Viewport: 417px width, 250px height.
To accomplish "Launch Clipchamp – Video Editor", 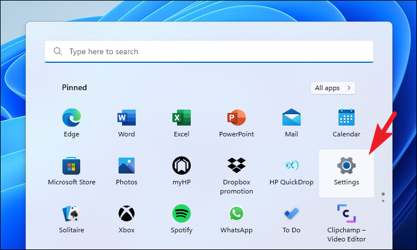I will coord(346,223).
